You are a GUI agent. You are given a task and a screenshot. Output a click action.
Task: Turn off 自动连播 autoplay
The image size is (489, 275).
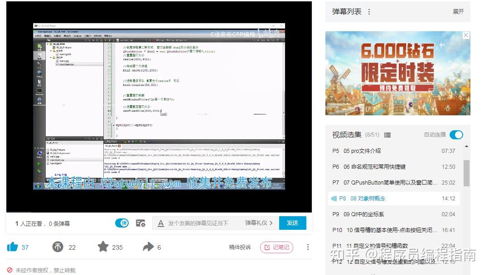457,135
